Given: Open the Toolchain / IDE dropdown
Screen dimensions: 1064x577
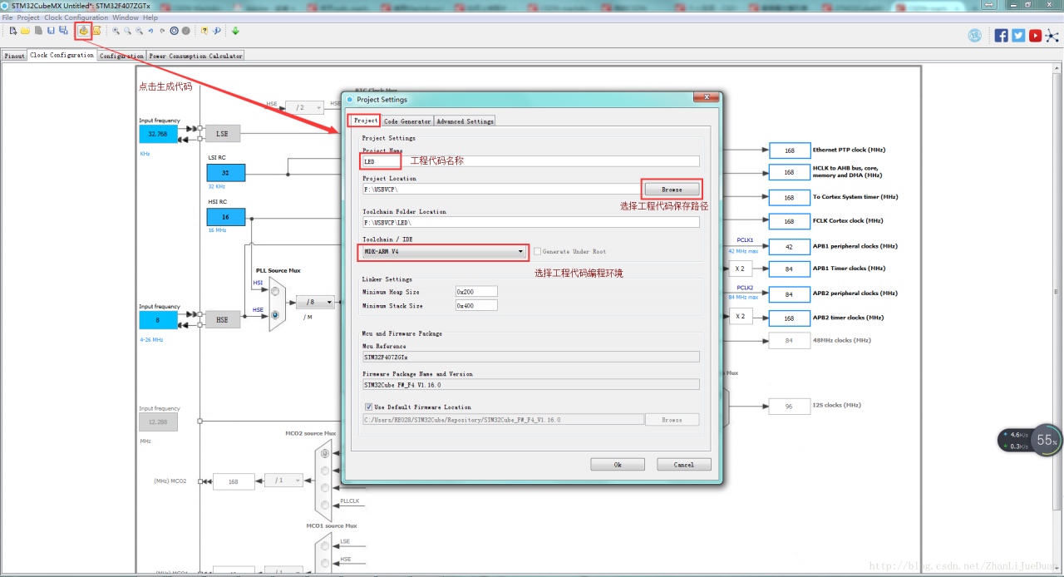Looking at the screenshot, I should click(445, 251).
